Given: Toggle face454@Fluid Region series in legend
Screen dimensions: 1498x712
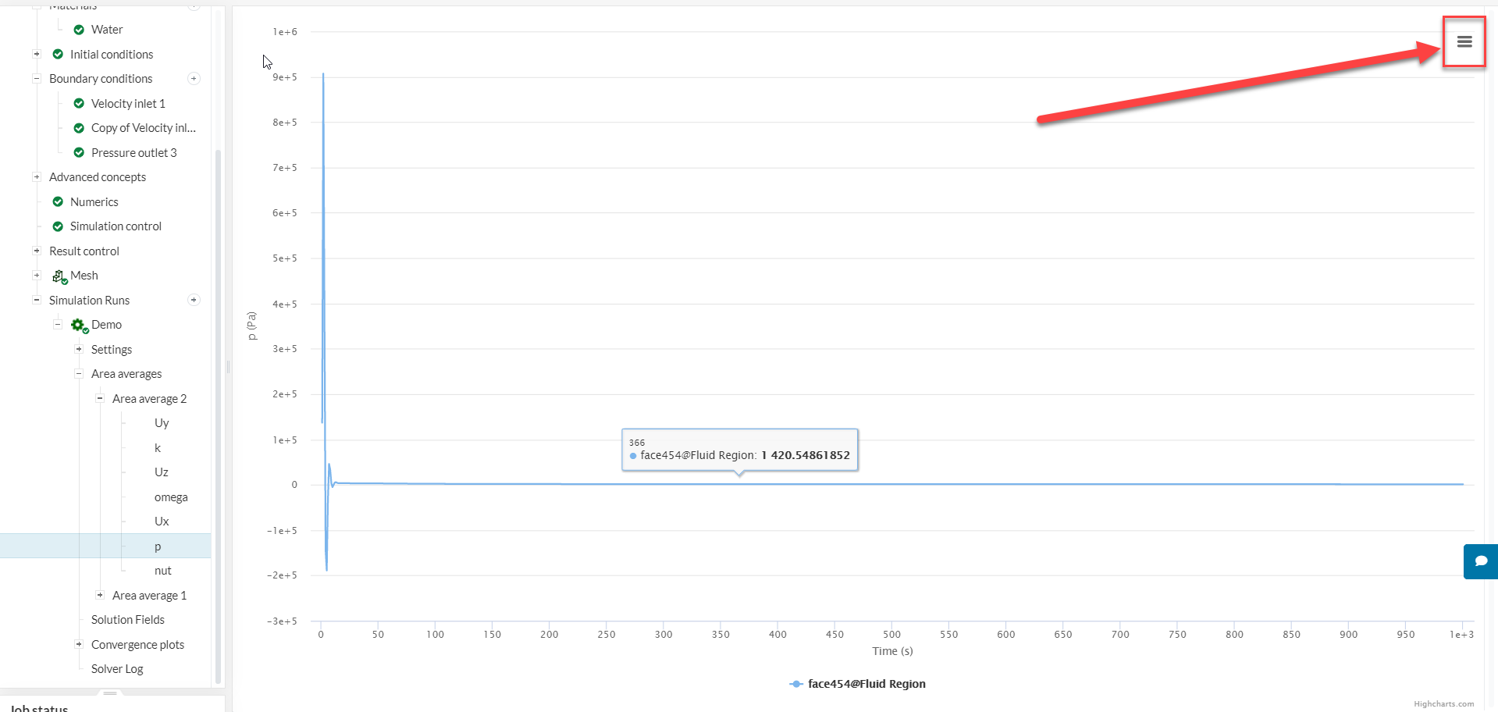Looking at the screenshot, I should (858, 684).
